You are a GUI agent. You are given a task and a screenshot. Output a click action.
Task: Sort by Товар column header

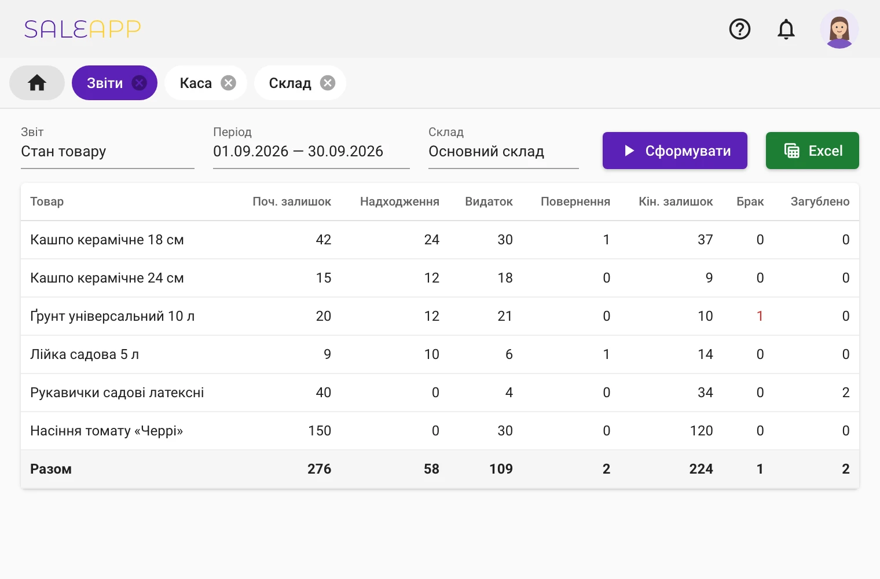pyautogui.click(x=47, y=201)
